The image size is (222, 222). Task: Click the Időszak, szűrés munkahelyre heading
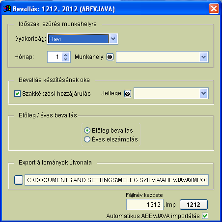pyautogui.click(x=57, y=24)
